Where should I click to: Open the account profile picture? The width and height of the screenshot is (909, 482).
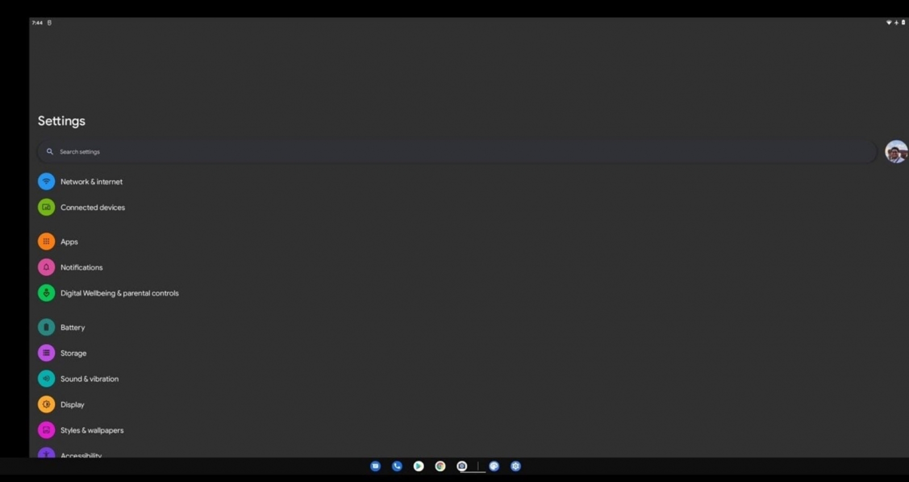896,152
